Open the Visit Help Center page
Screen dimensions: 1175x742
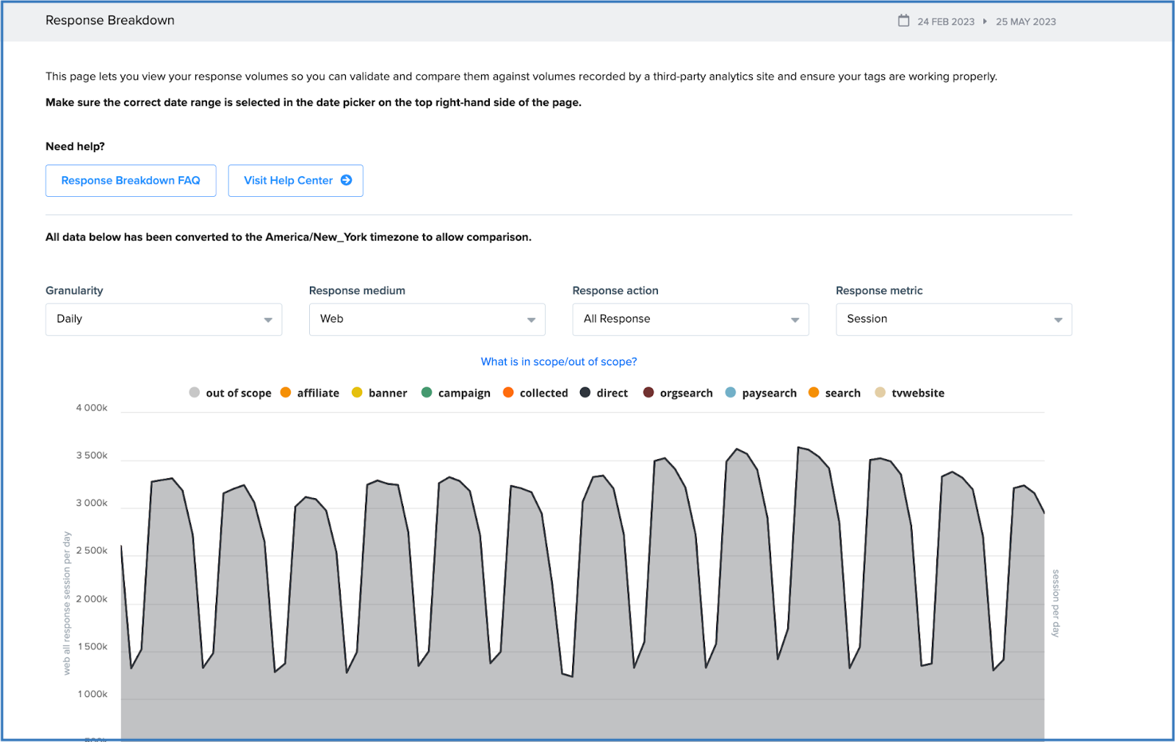[295, 180]
